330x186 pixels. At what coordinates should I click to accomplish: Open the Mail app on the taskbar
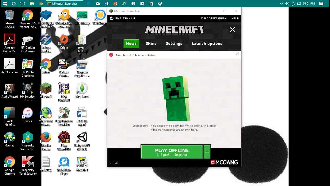coord(97,4)
